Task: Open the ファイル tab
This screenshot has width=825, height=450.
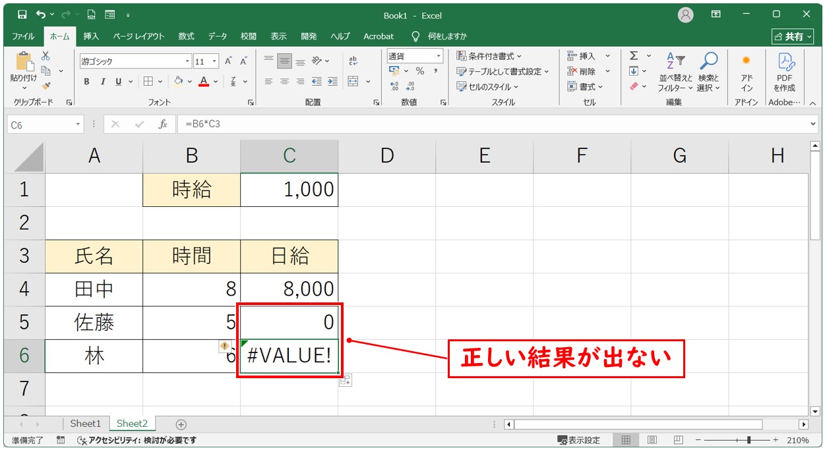Action: (23, 36)
